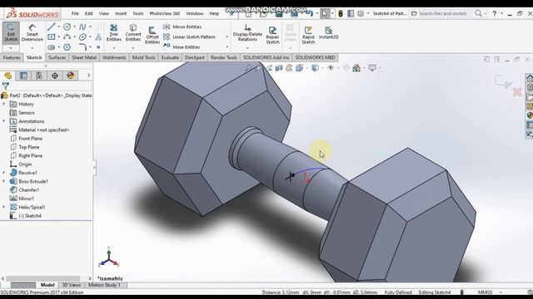Switch to the 3D Views bottom tab
The width and height of the screenshot is (533, 299).
point(72,285)
